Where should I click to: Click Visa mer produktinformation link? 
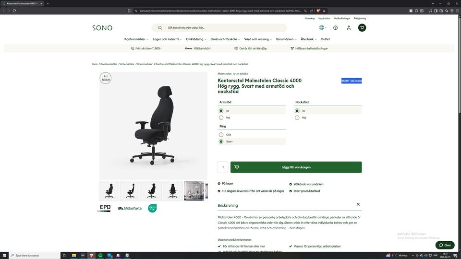tap(234, 240)
